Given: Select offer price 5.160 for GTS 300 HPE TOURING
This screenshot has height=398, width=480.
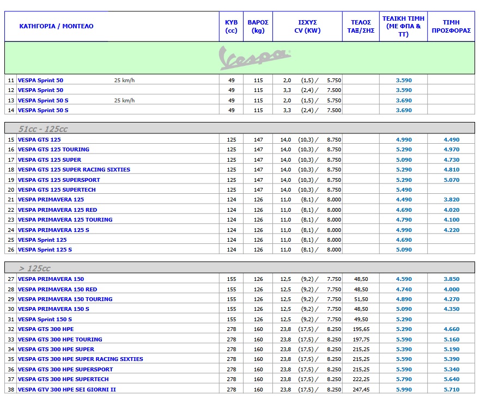Looking at the screenshot, I should (x=452, y=340).
